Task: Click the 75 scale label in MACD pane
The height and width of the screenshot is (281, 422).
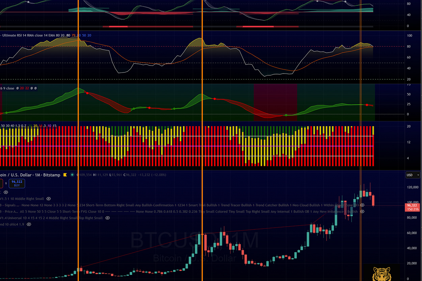Action: tap(408, 85)
